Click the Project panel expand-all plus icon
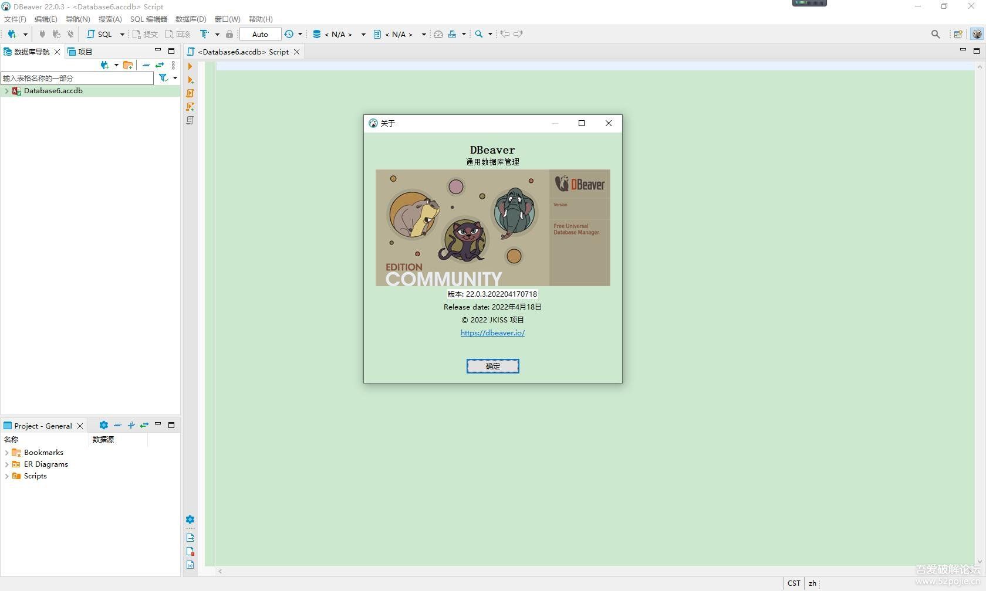986x591 pixels. click(x=131, y=425)
